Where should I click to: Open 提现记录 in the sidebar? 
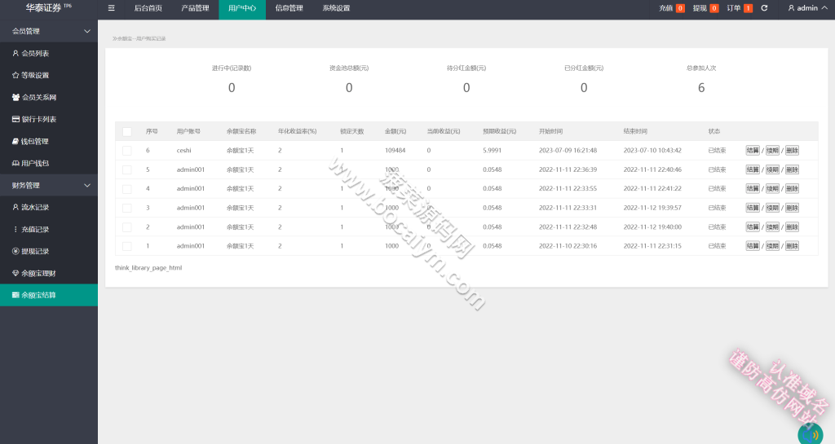pos(49,251)
